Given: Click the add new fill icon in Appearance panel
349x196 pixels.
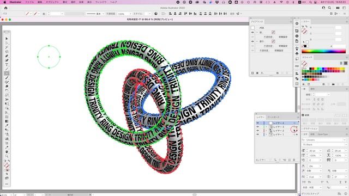Looking at the screenshot, I should 257,73.
